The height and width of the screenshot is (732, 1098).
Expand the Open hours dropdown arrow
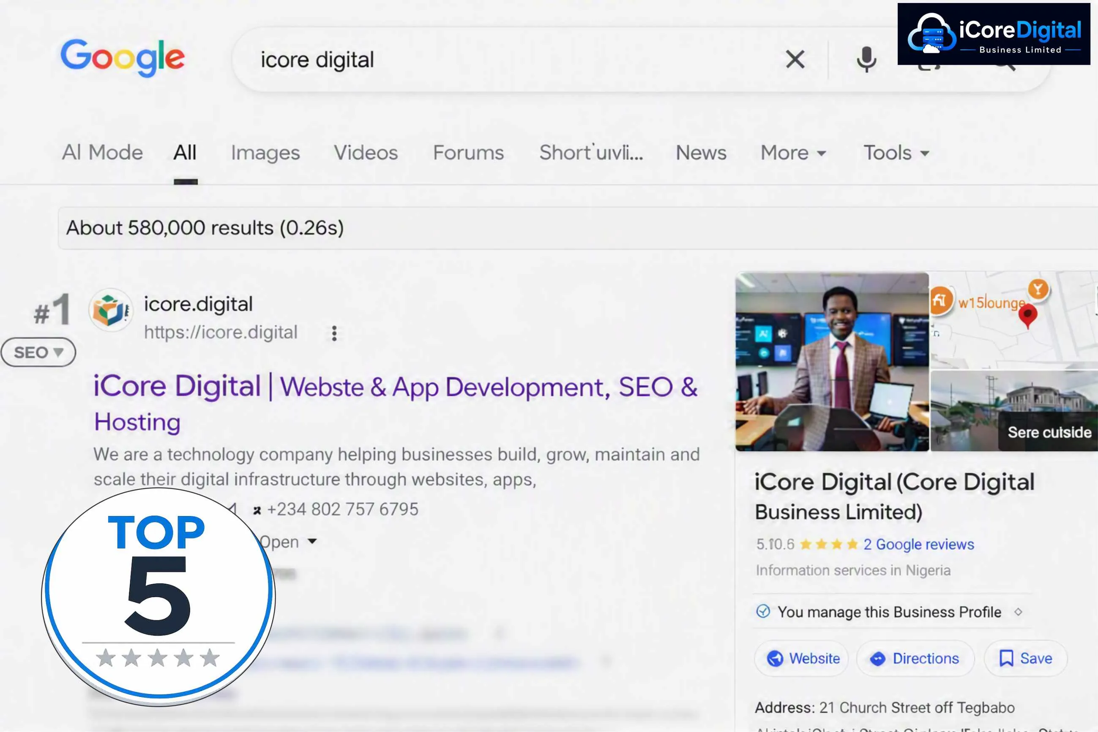312,541
